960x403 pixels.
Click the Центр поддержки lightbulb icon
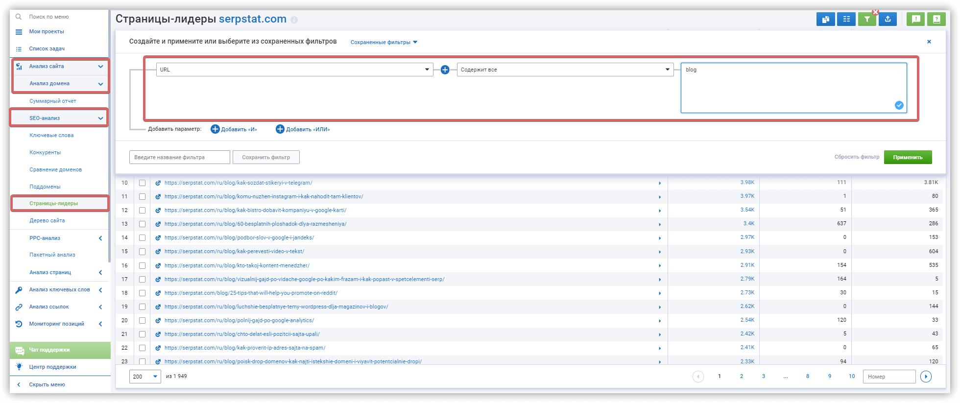point(19,367)
